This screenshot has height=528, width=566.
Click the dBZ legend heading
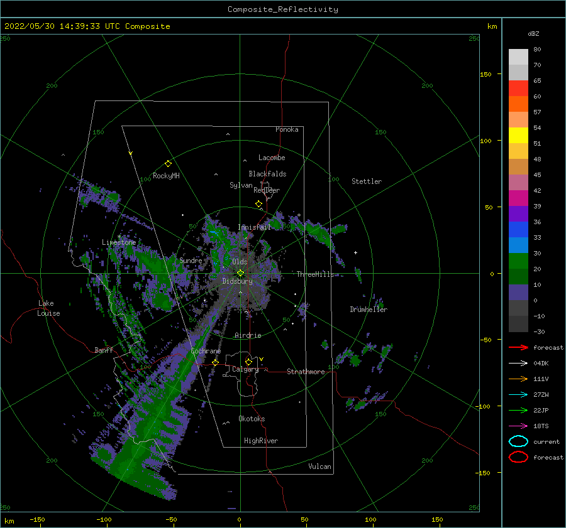[533, 33]
